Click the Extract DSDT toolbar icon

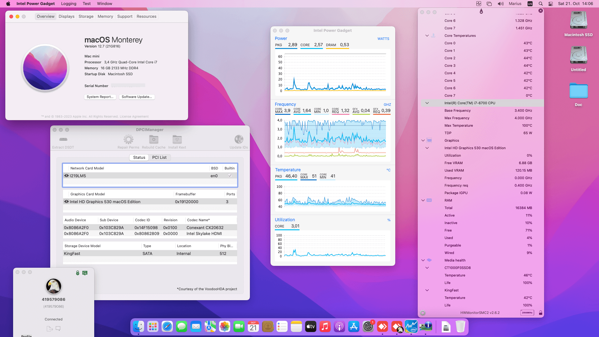tap(63, 139)
